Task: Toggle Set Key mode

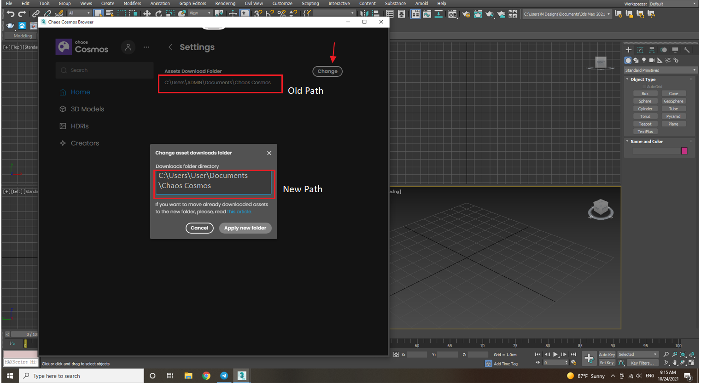Action: pos(607,362)
